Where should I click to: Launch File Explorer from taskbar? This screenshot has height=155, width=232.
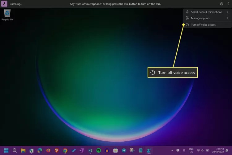pos(23,150)
